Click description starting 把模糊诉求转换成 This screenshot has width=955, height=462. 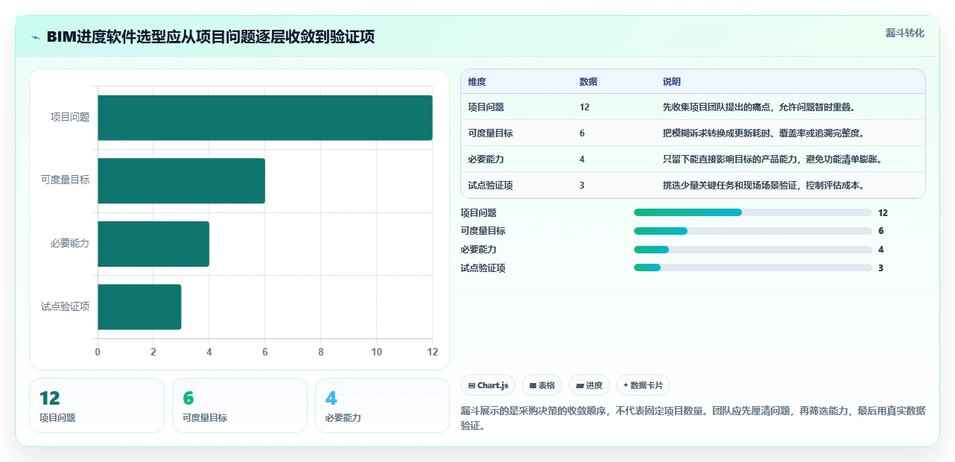(x=764, y=133)
